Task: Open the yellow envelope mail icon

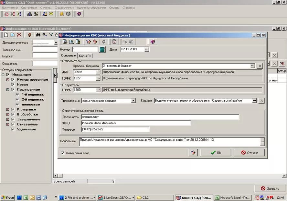Action: tap(51, 14)
